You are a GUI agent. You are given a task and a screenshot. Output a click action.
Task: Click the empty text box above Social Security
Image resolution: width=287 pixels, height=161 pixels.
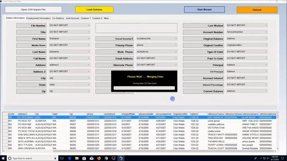pyautogui.click(x=136, y=28)
